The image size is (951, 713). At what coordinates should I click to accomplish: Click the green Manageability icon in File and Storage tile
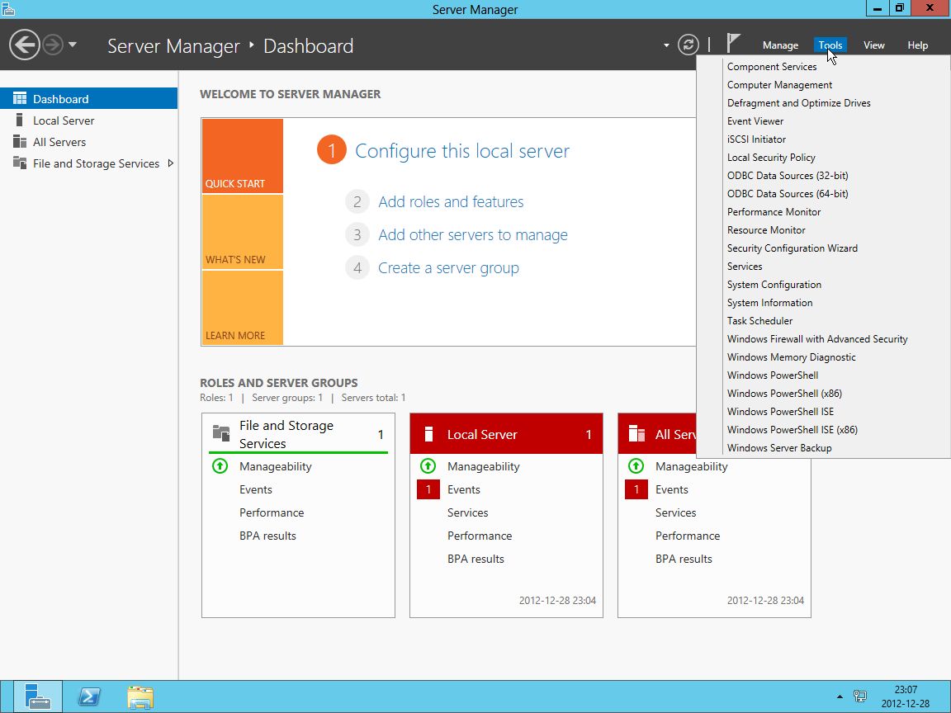tap(220, 466)
